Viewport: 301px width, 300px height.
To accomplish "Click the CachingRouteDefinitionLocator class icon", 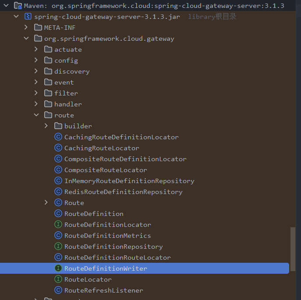I will coord(58,137).
